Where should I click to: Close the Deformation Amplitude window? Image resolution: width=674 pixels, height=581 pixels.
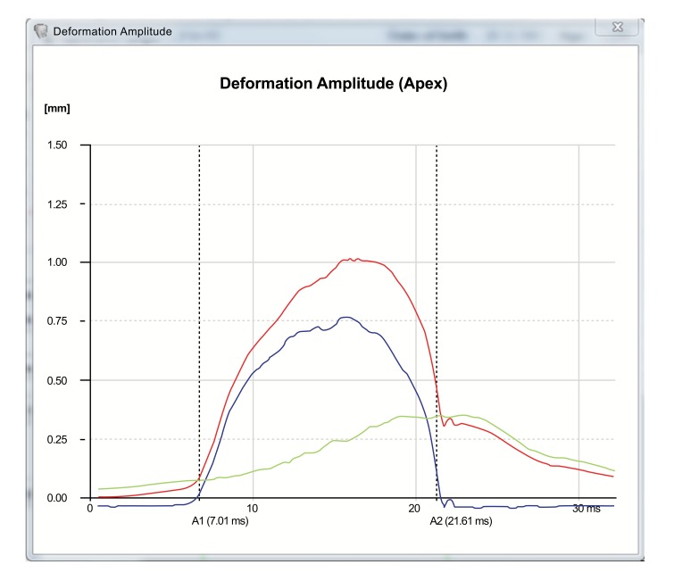[x=617, y=27]
